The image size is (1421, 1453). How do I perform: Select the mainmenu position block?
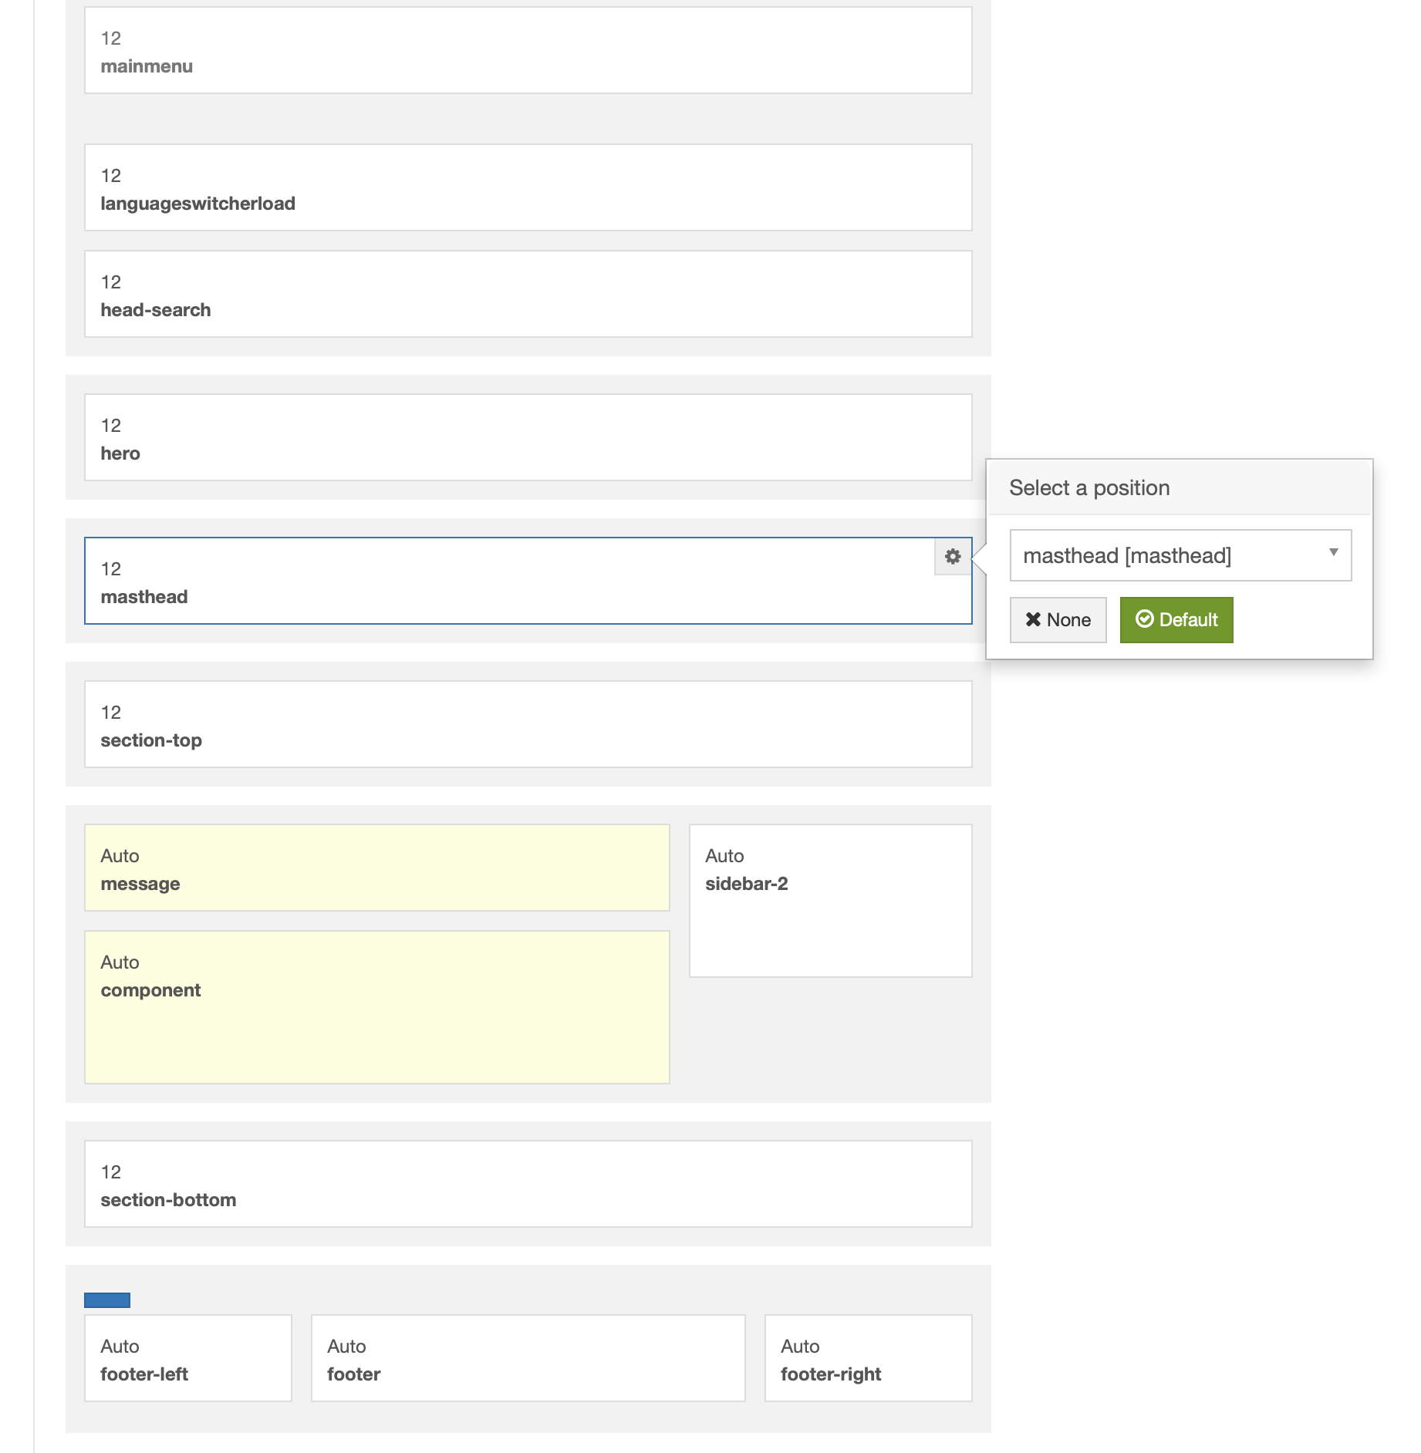point(528,51)
